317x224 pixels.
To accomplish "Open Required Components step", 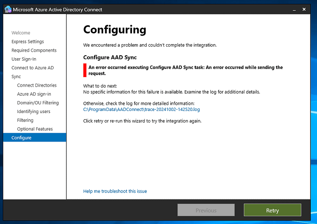I will click(x=34, y=50).
